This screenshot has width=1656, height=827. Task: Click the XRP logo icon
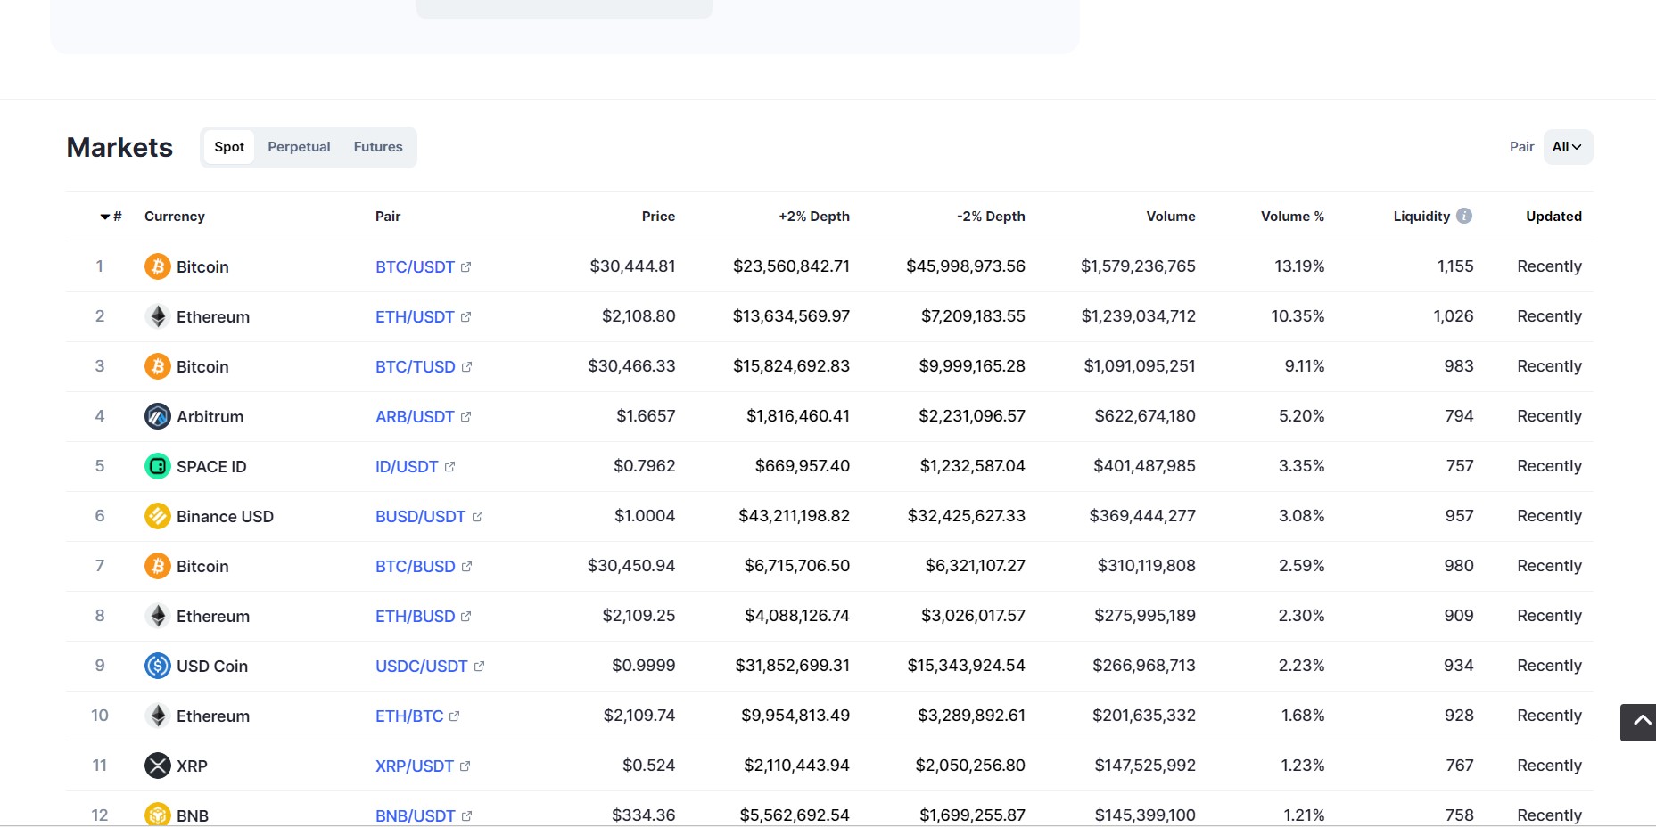pyautogui.click(x=158, y=766)
